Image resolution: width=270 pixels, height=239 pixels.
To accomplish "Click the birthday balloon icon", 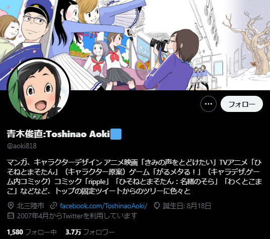I will coord(157,206).
